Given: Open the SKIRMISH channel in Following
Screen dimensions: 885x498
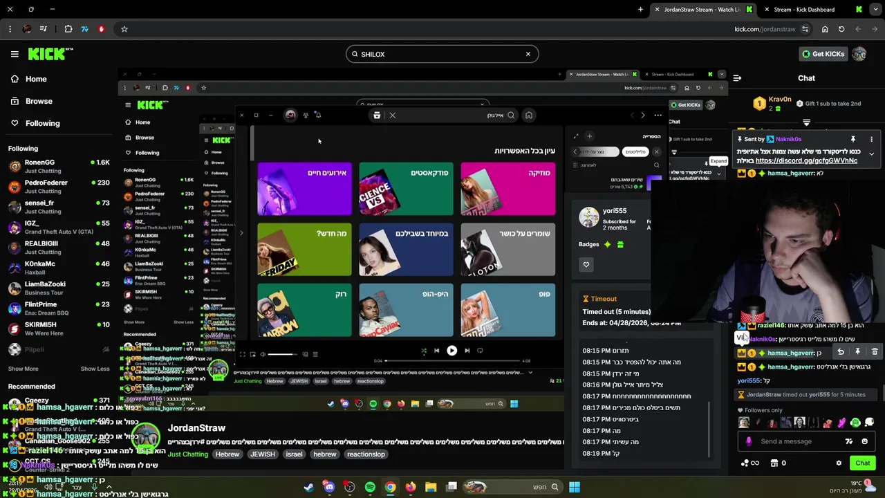Looking at the screenshot, I should (59, 329).
